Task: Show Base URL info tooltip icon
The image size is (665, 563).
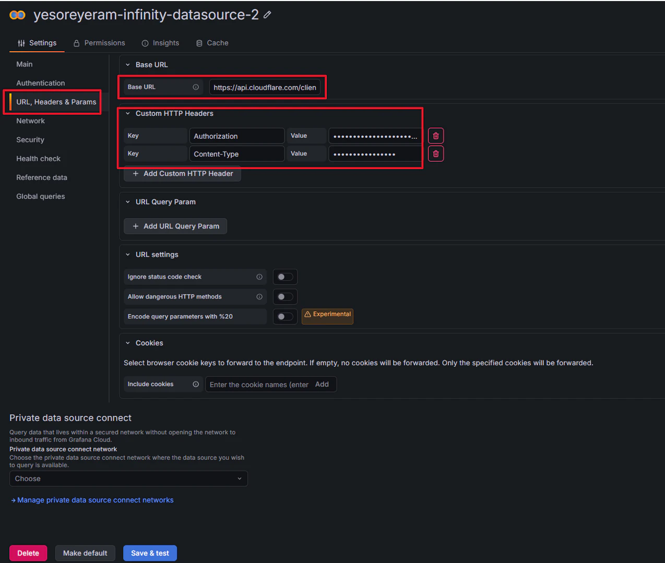Action: point(196,87)
